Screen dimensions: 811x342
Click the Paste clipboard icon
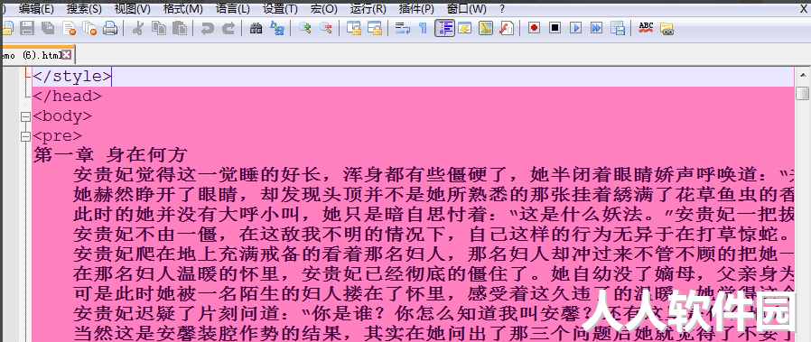180,28
